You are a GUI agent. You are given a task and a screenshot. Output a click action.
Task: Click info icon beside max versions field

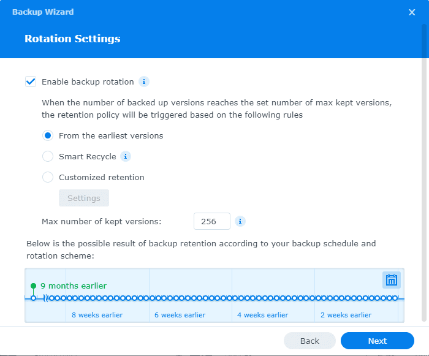coord(240,221)
